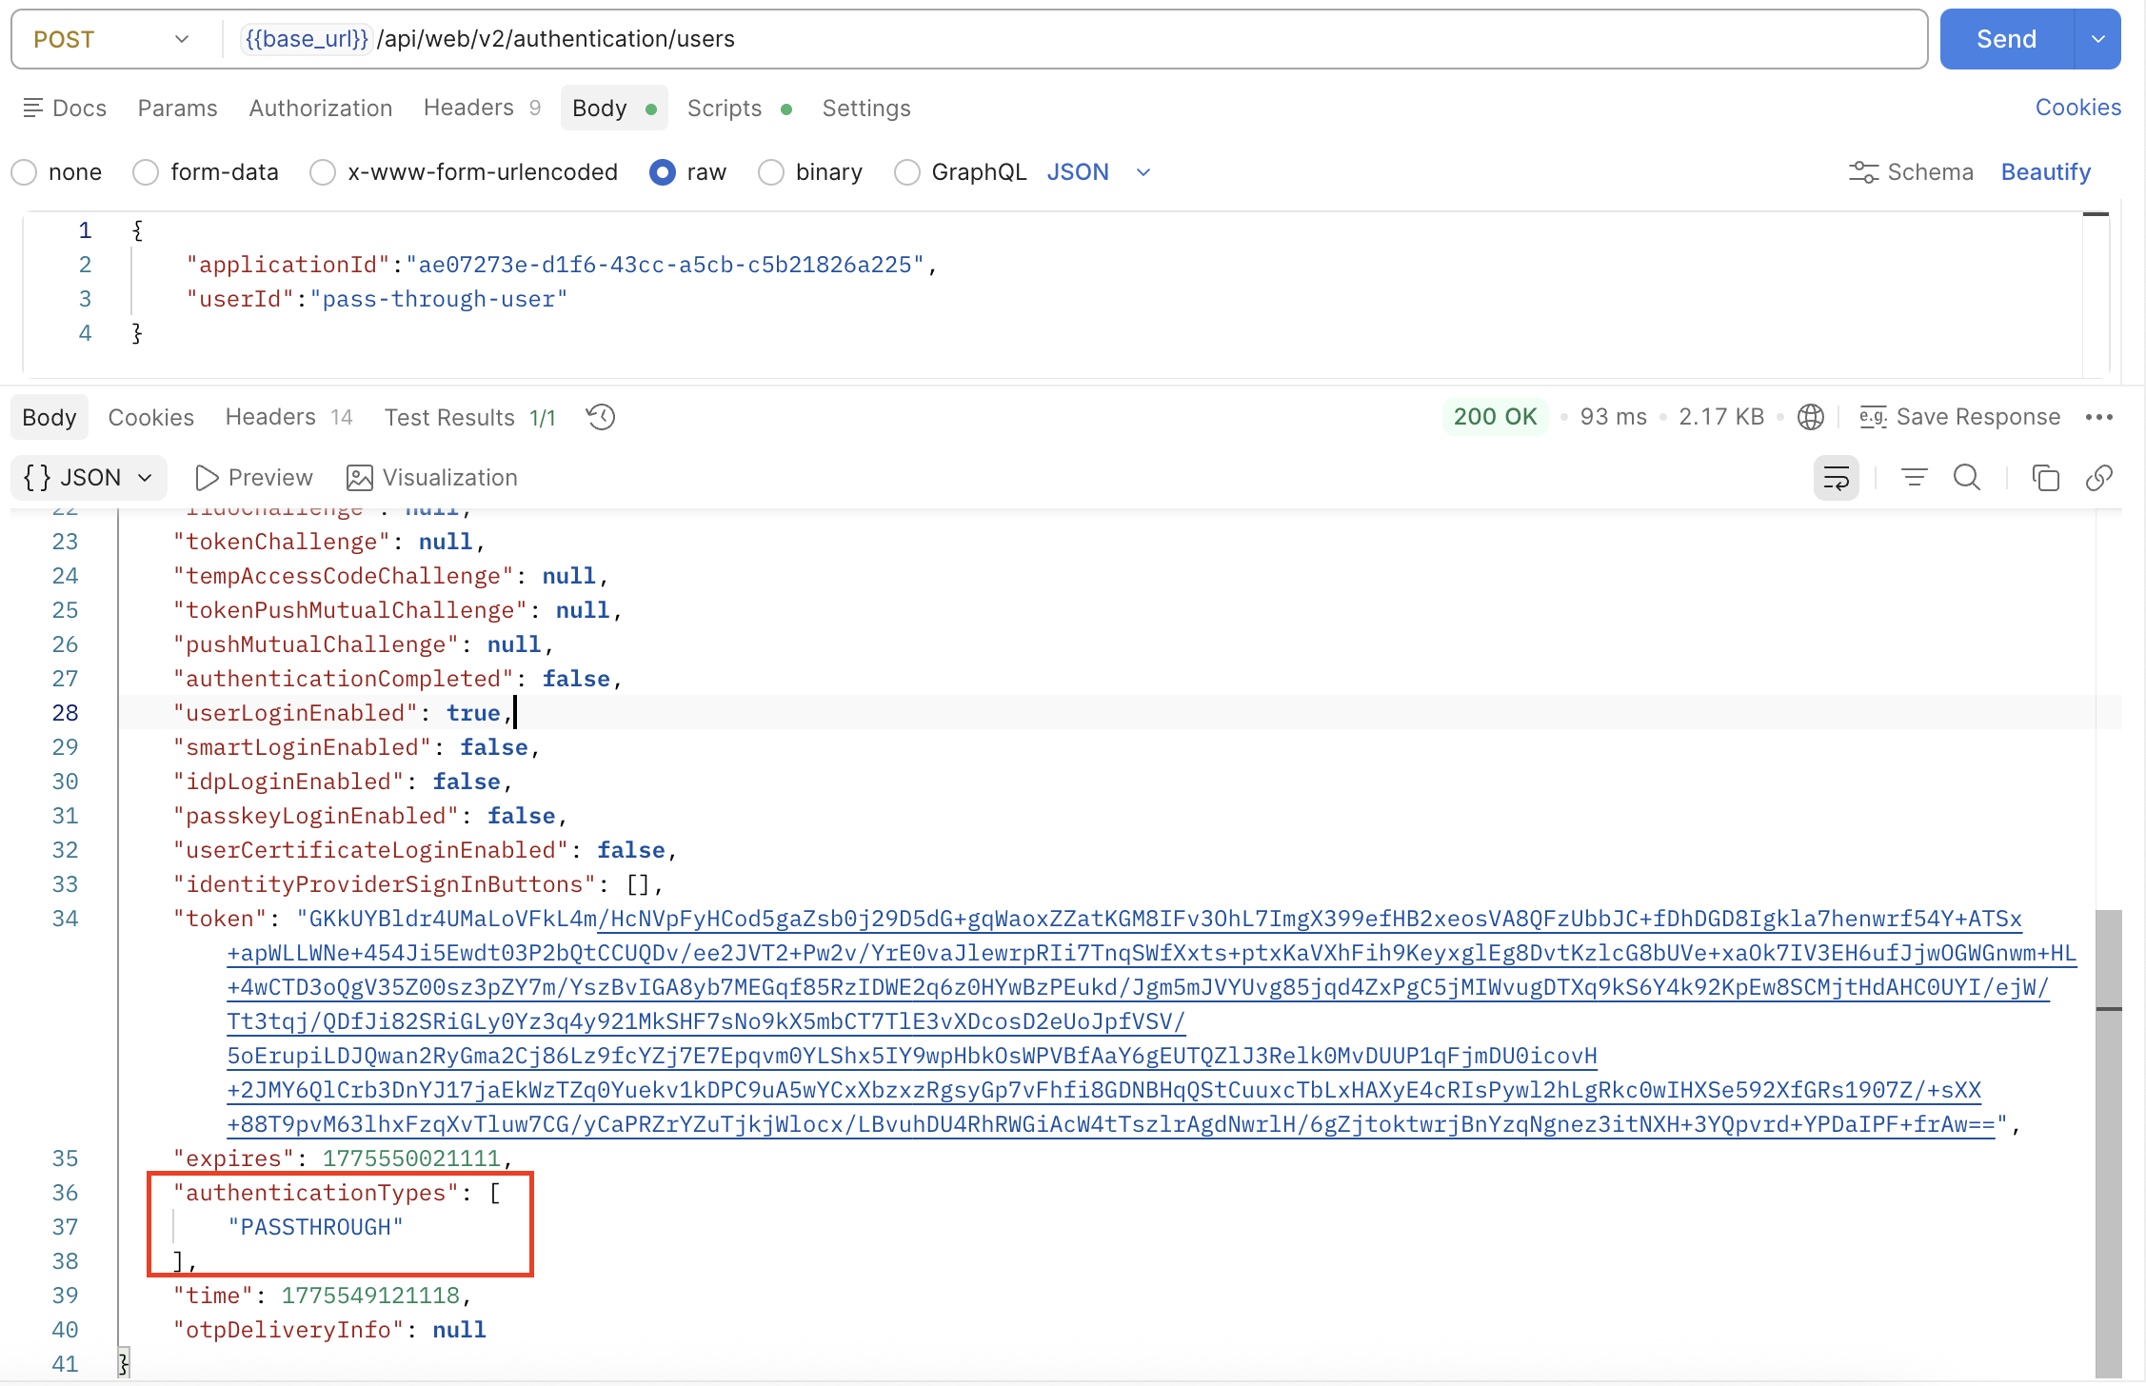Switch to the request Body tab
Viewport: 2146px width, 1386px height.
tap(614, 108)
